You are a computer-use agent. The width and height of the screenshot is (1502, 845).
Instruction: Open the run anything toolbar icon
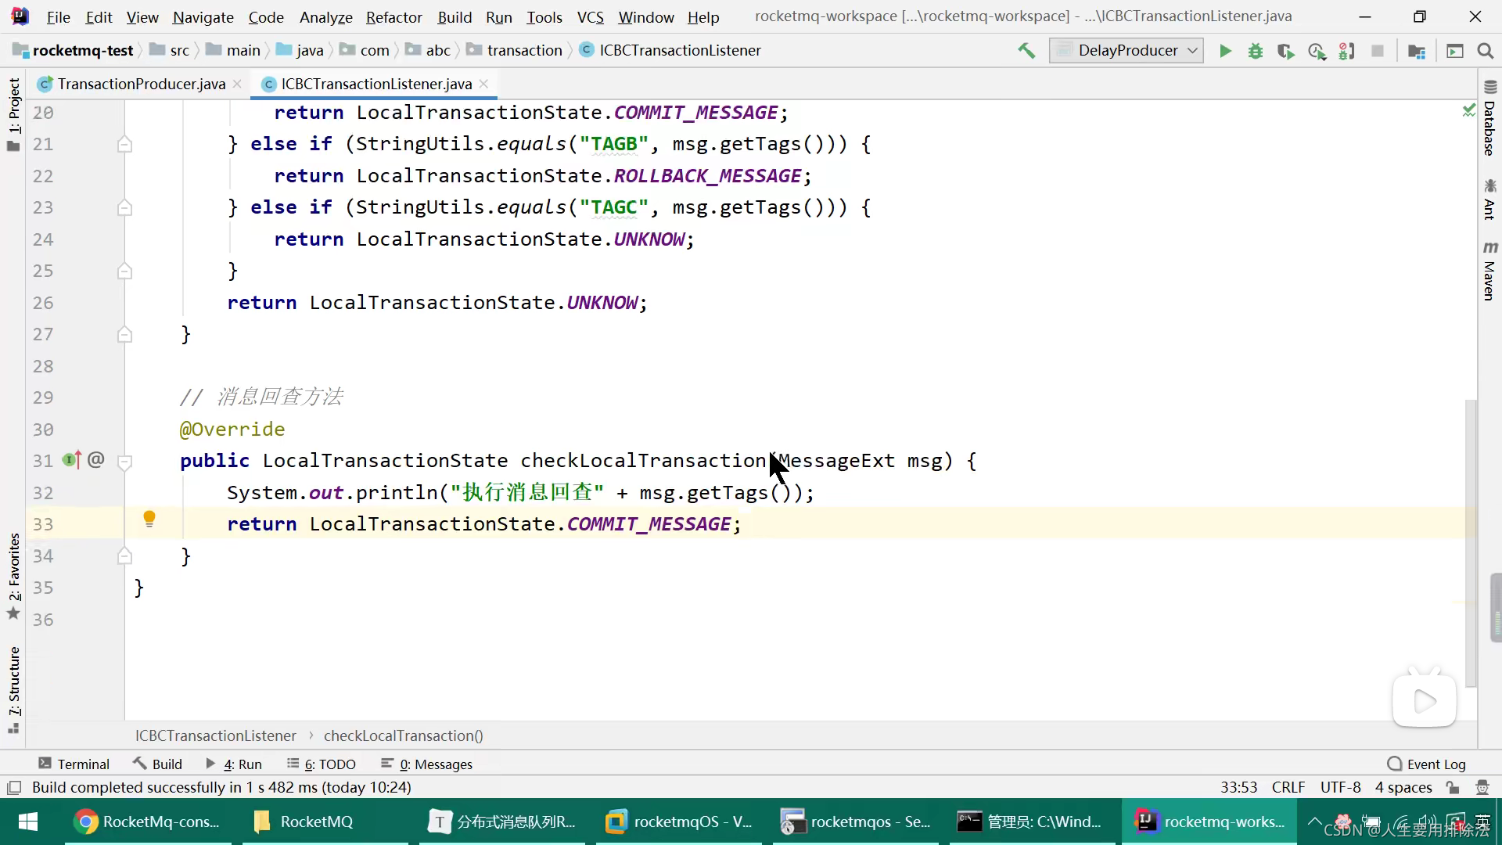pos(1454,51)
